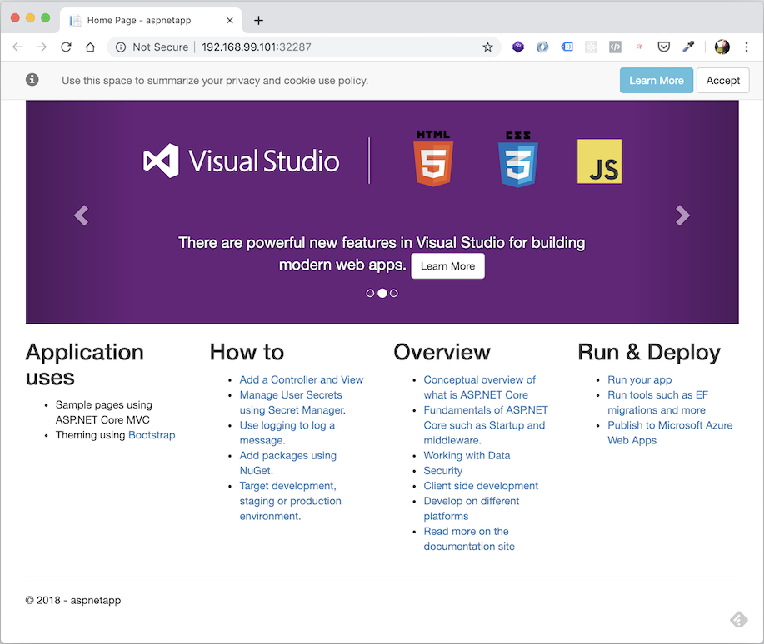Open the small red arrow extension
Image resolution: width=764 pixels, height=644 pixels.
[x=639, y=47]
